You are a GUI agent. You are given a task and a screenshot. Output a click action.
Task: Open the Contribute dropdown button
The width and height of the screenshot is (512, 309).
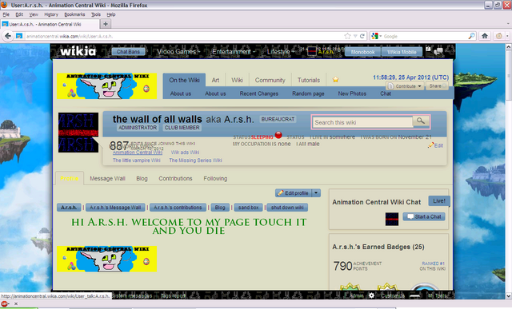pyautogui.click(x=406, y=86)
